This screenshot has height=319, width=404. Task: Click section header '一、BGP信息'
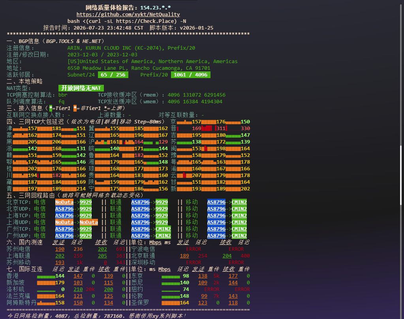pos(23,41)
